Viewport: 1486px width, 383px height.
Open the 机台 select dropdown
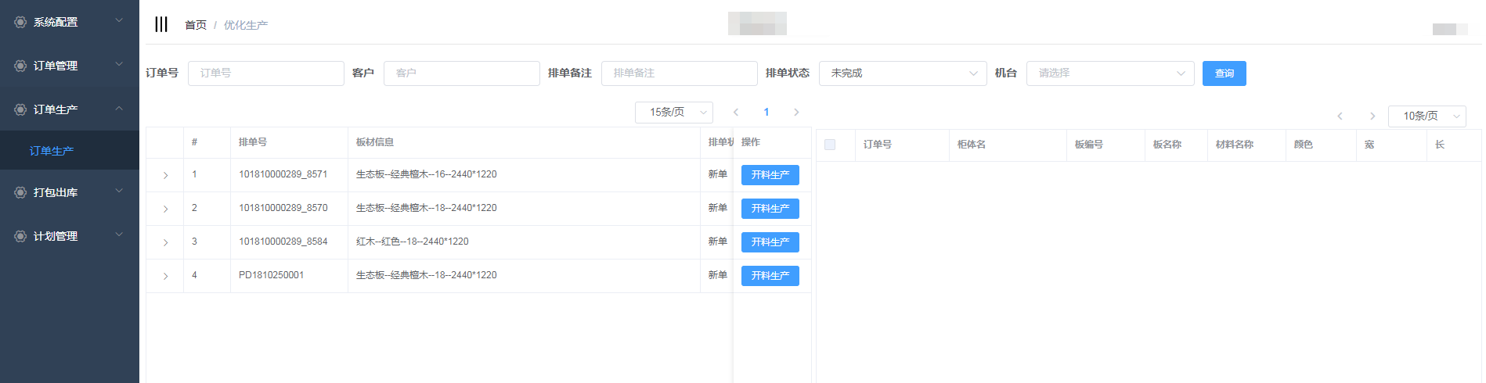1109,73
